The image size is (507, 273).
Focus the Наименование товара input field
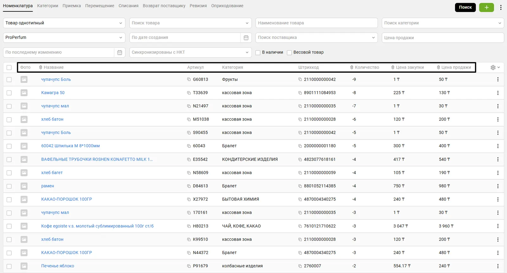[x=316, y=23]
